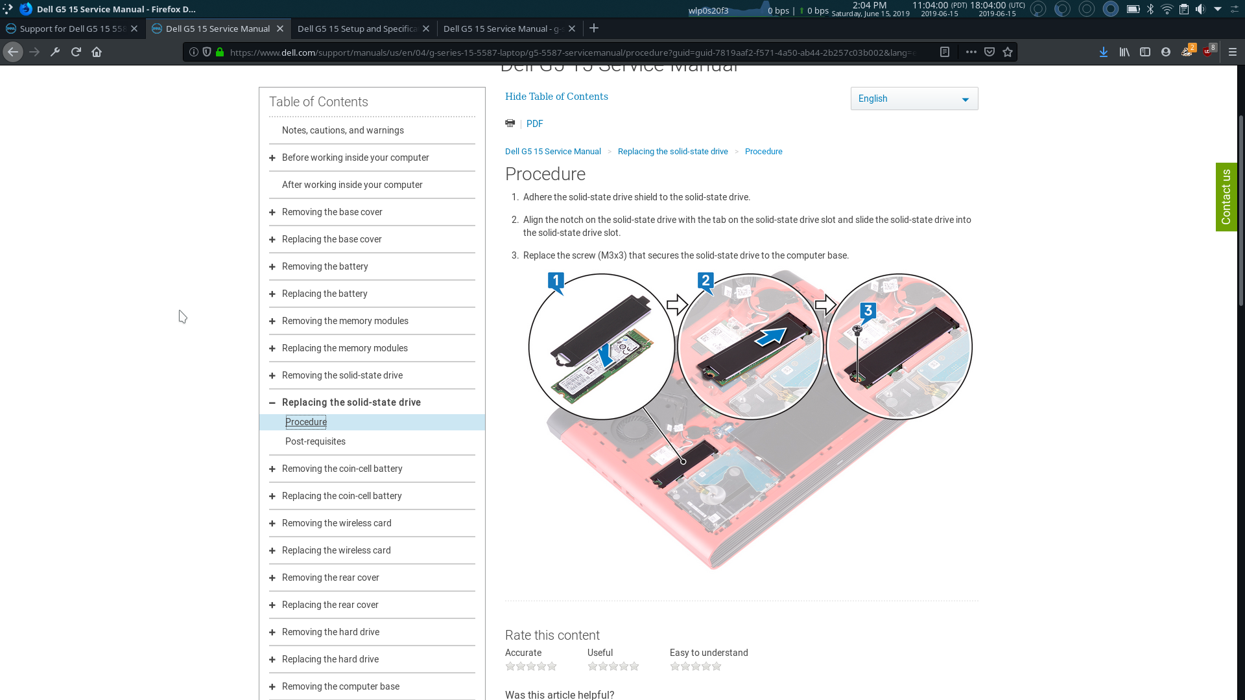The width and height of the screenshot is (1245, 700).
Task: Reload the current page
Action: [x=76, y=52]
